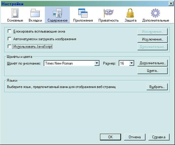Open Дополнительно font settings button
Viewport: 175px width, 145px height.
click(x=152, y=63)
